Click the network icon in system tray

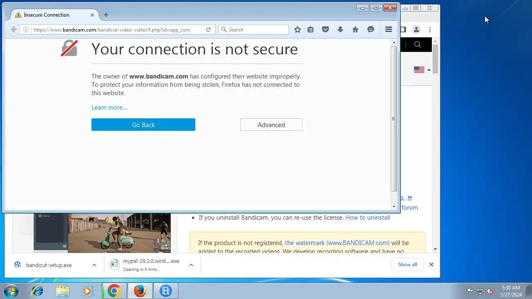tap(480, 291)
